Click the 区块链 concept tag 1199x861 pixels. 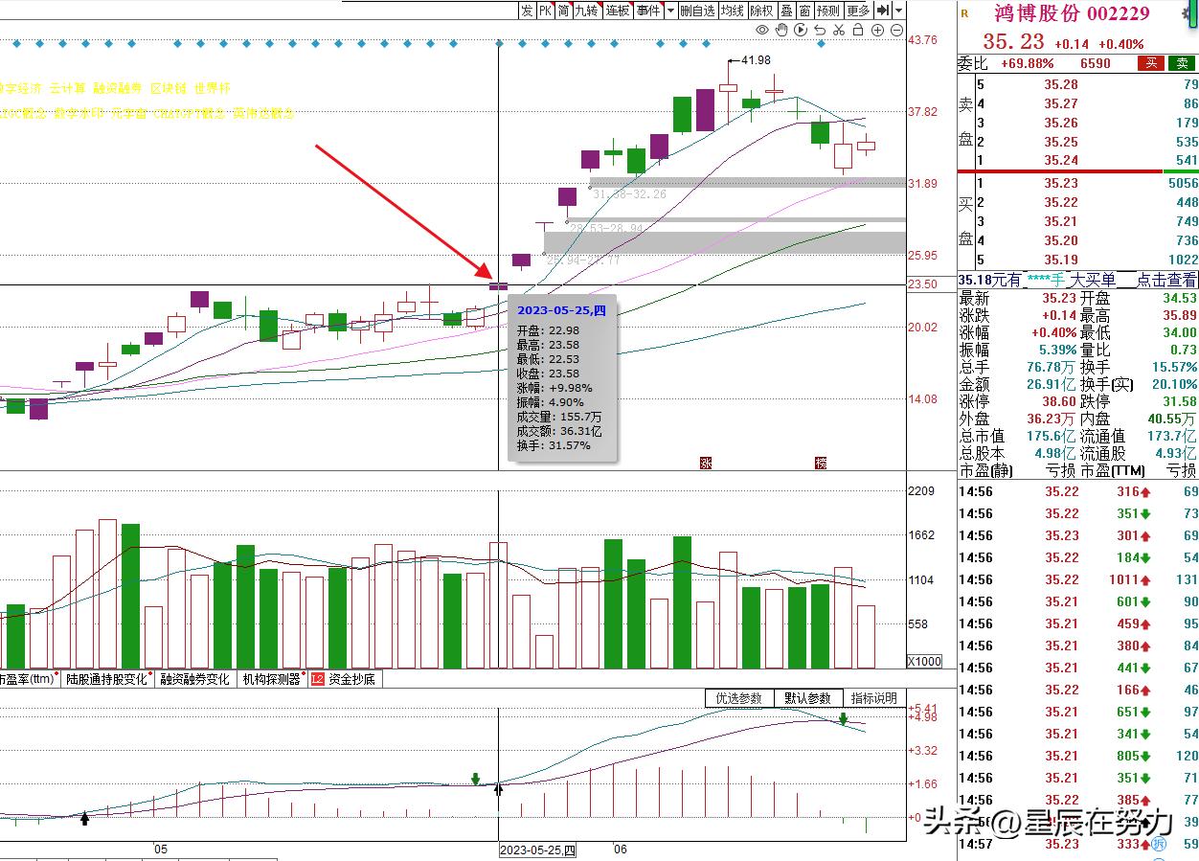pyautogui.click(x=169, y=88)
